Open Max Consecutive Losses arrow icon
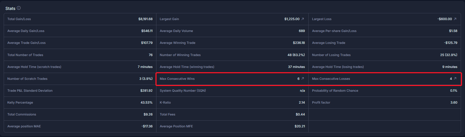 455,79
